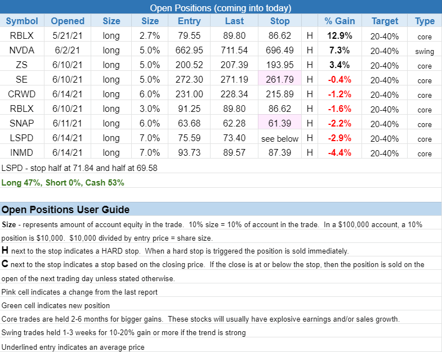Click entry price 63.68
This screenshot has width=442, height=352.
189,123
